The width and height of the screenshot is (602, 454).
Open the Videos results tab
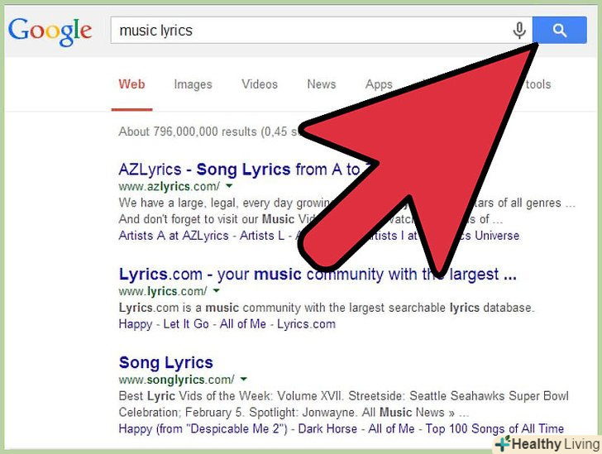(260, 84)
